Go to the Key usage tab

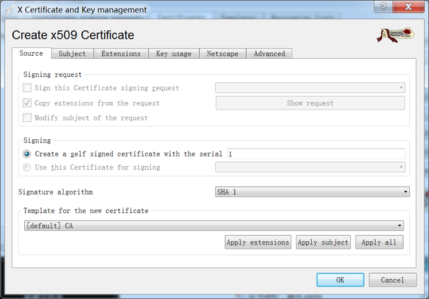coord(174,54)
